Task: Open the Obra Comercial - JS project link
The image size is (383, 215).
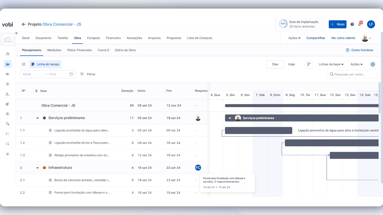Action: 62,24
